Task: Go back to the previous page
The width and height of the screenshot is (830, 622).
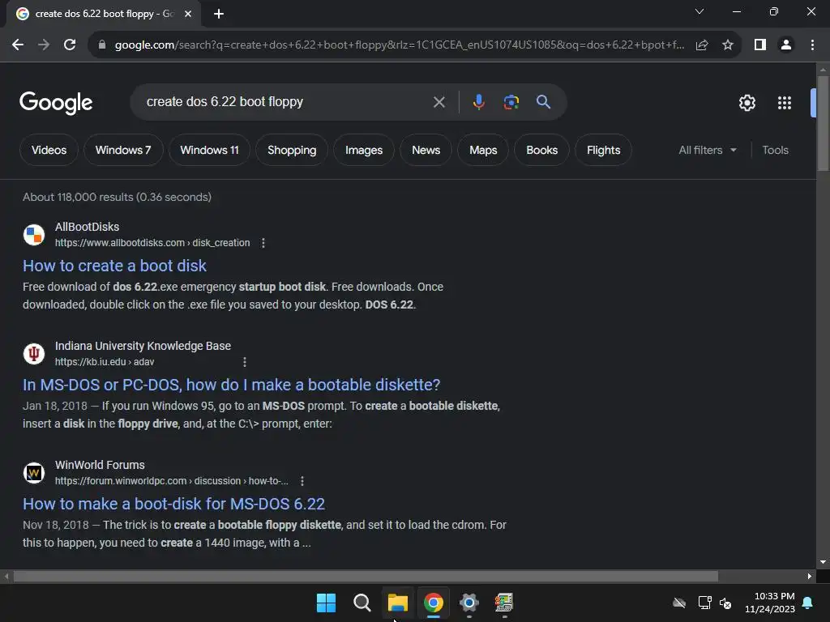Action: point(18,45)
